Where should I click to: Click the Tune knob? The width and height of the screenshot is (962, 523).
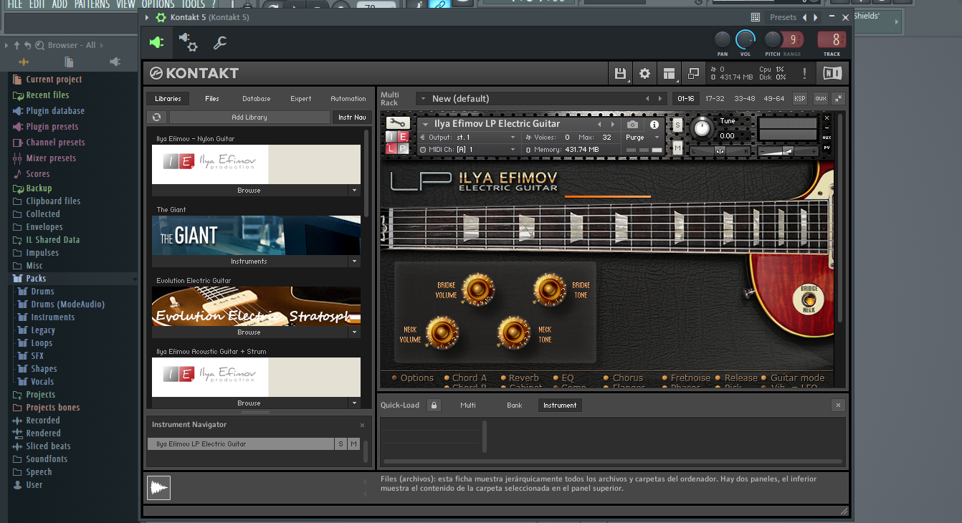tap(702, 128)
